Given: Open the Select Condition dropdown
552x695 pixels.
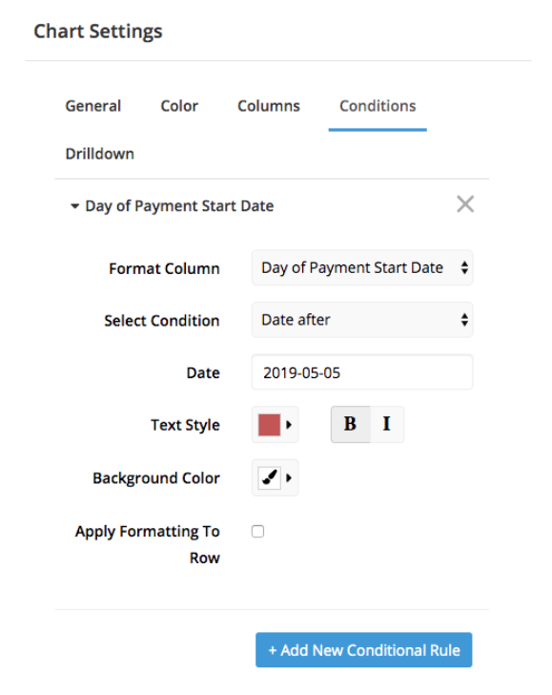Looking at the screenshot, I should [x=362, y=320].
